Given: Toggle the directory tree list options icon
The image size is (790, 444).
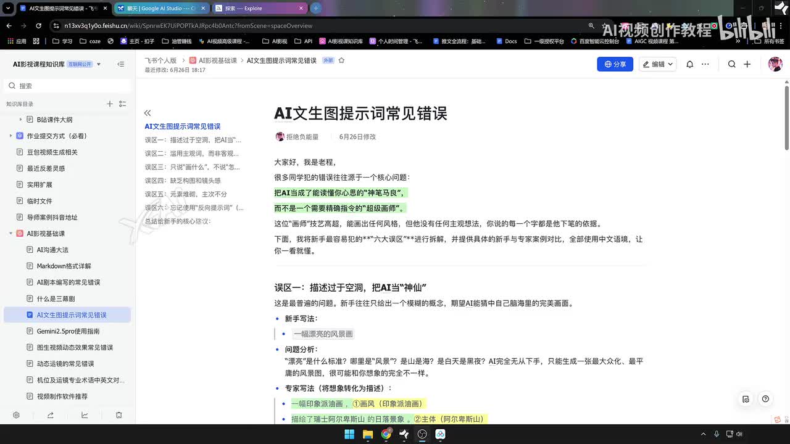Looking at the screenshot, I should (x=123, y=104).
